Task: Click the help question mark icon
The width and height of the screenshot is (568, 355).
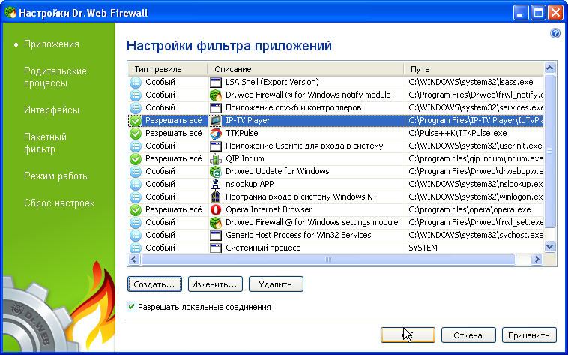Action: (x=555, y=33)
